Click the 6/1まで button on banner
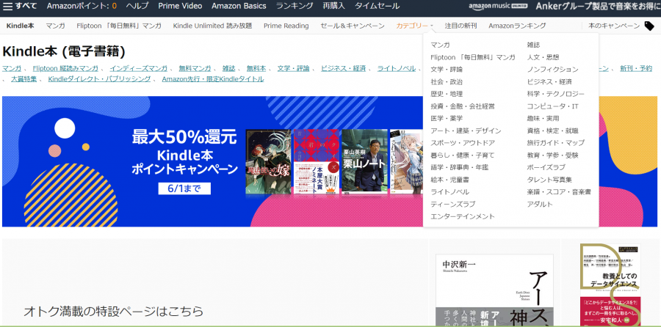 click(184, 188)
